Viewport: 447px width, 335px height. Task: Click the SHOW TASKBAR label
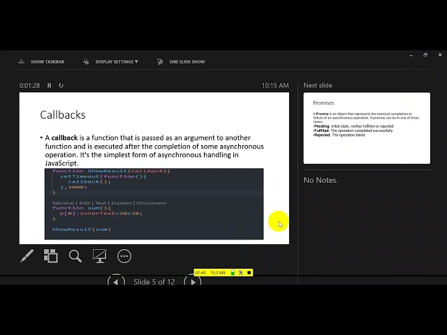pos(47,62)
